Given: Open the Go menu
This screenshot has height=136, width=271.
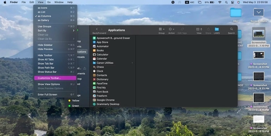Looking at the screenshot, I should [x=49, y=2].
